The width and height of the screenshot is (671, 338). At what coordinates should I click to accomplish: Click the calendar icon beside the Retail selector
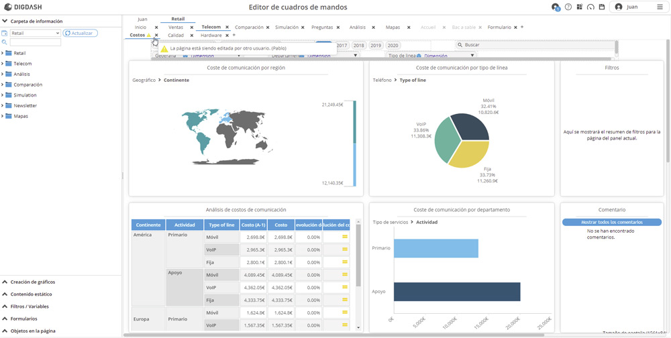point(5,33)
